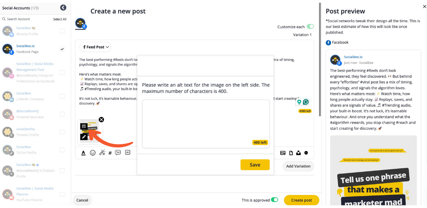Viewport: 427px width, 208px height.
Task: Click the text formatting A icon
Action: click(83, 153)
